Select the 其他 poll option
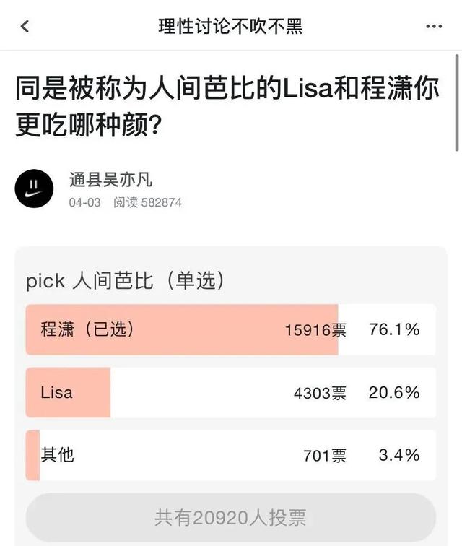Viewport: 462px width, 546px height. point(231,455)
